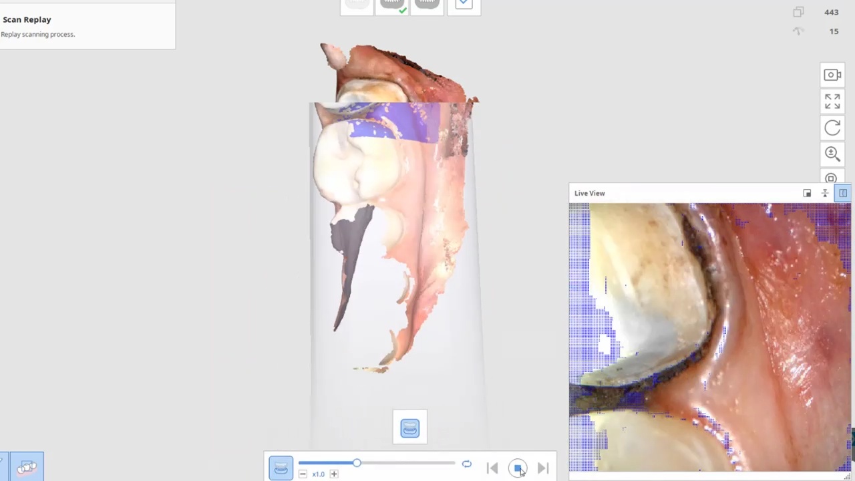Select the first scan stage tab at top
The width and height of the screenshot is (855, 481).
pyautogui.click(x=357, y=7)
